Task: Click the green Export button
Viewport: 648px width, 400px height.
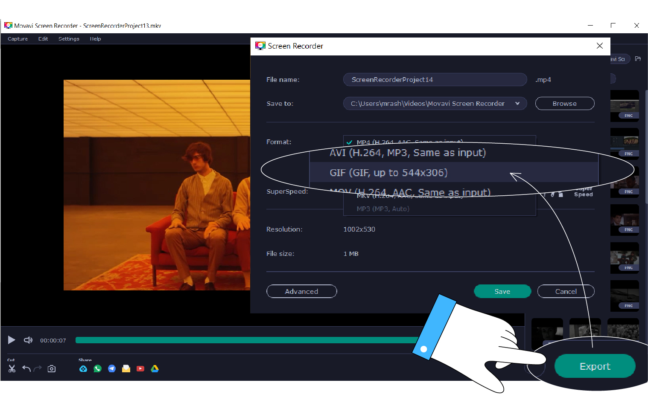Action: (x=595, y=366)
